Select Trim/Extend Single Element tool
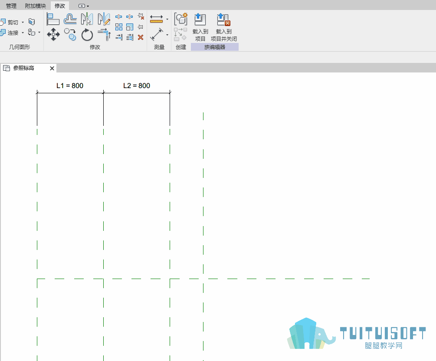 [x=119, y=37]
